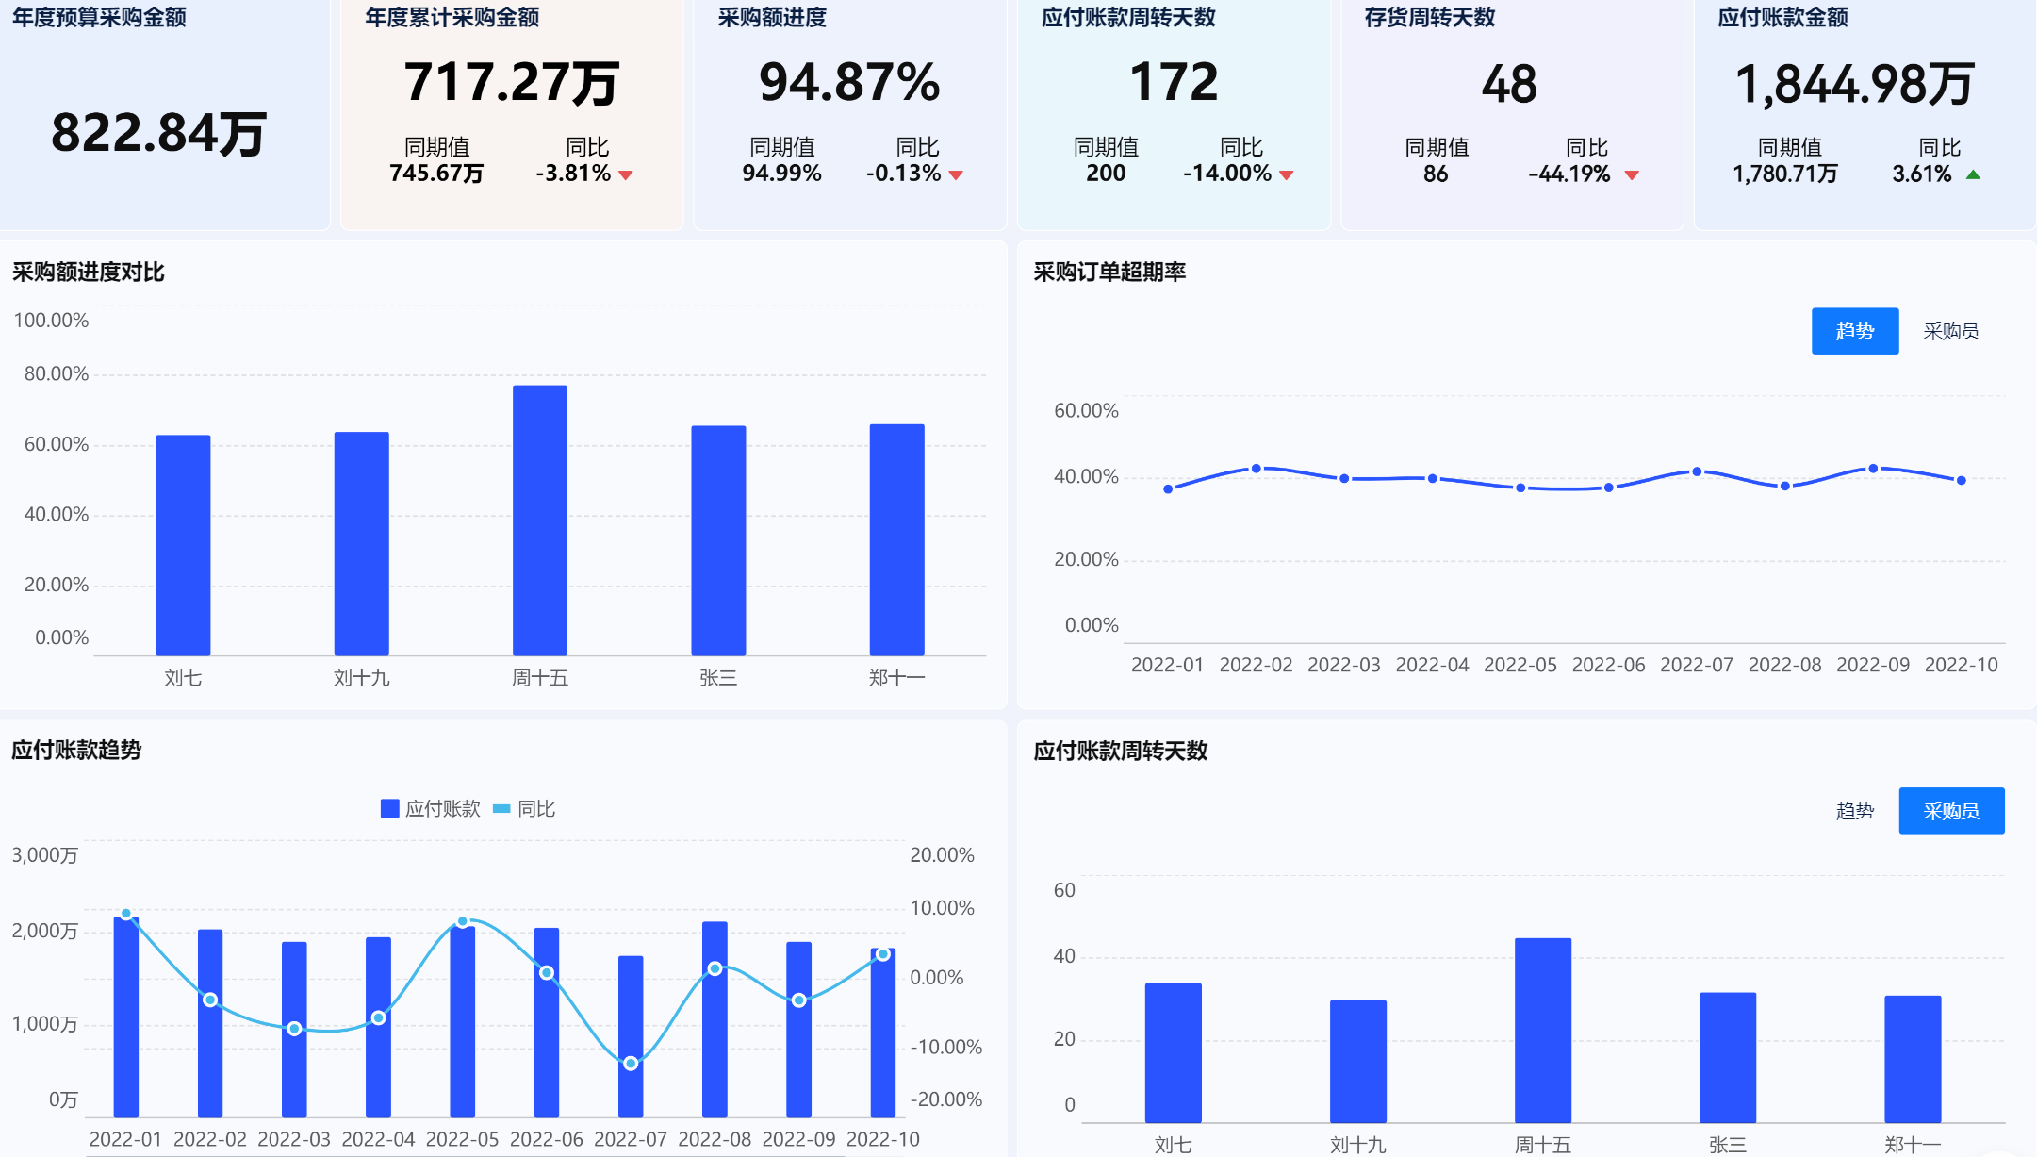Click the 717.27万 年度累计采购金额 card value
This screenshot has height=1157, width=2037.
[x=512, y=83]
